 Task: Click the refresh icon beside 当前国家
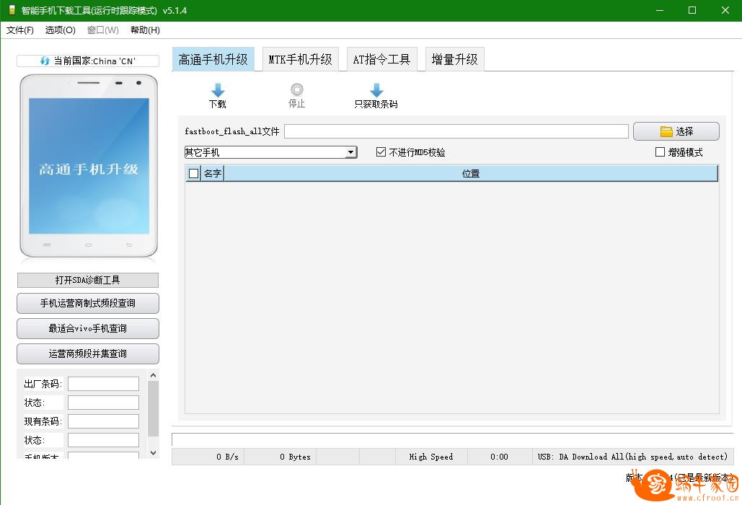[x=45, y=61]
